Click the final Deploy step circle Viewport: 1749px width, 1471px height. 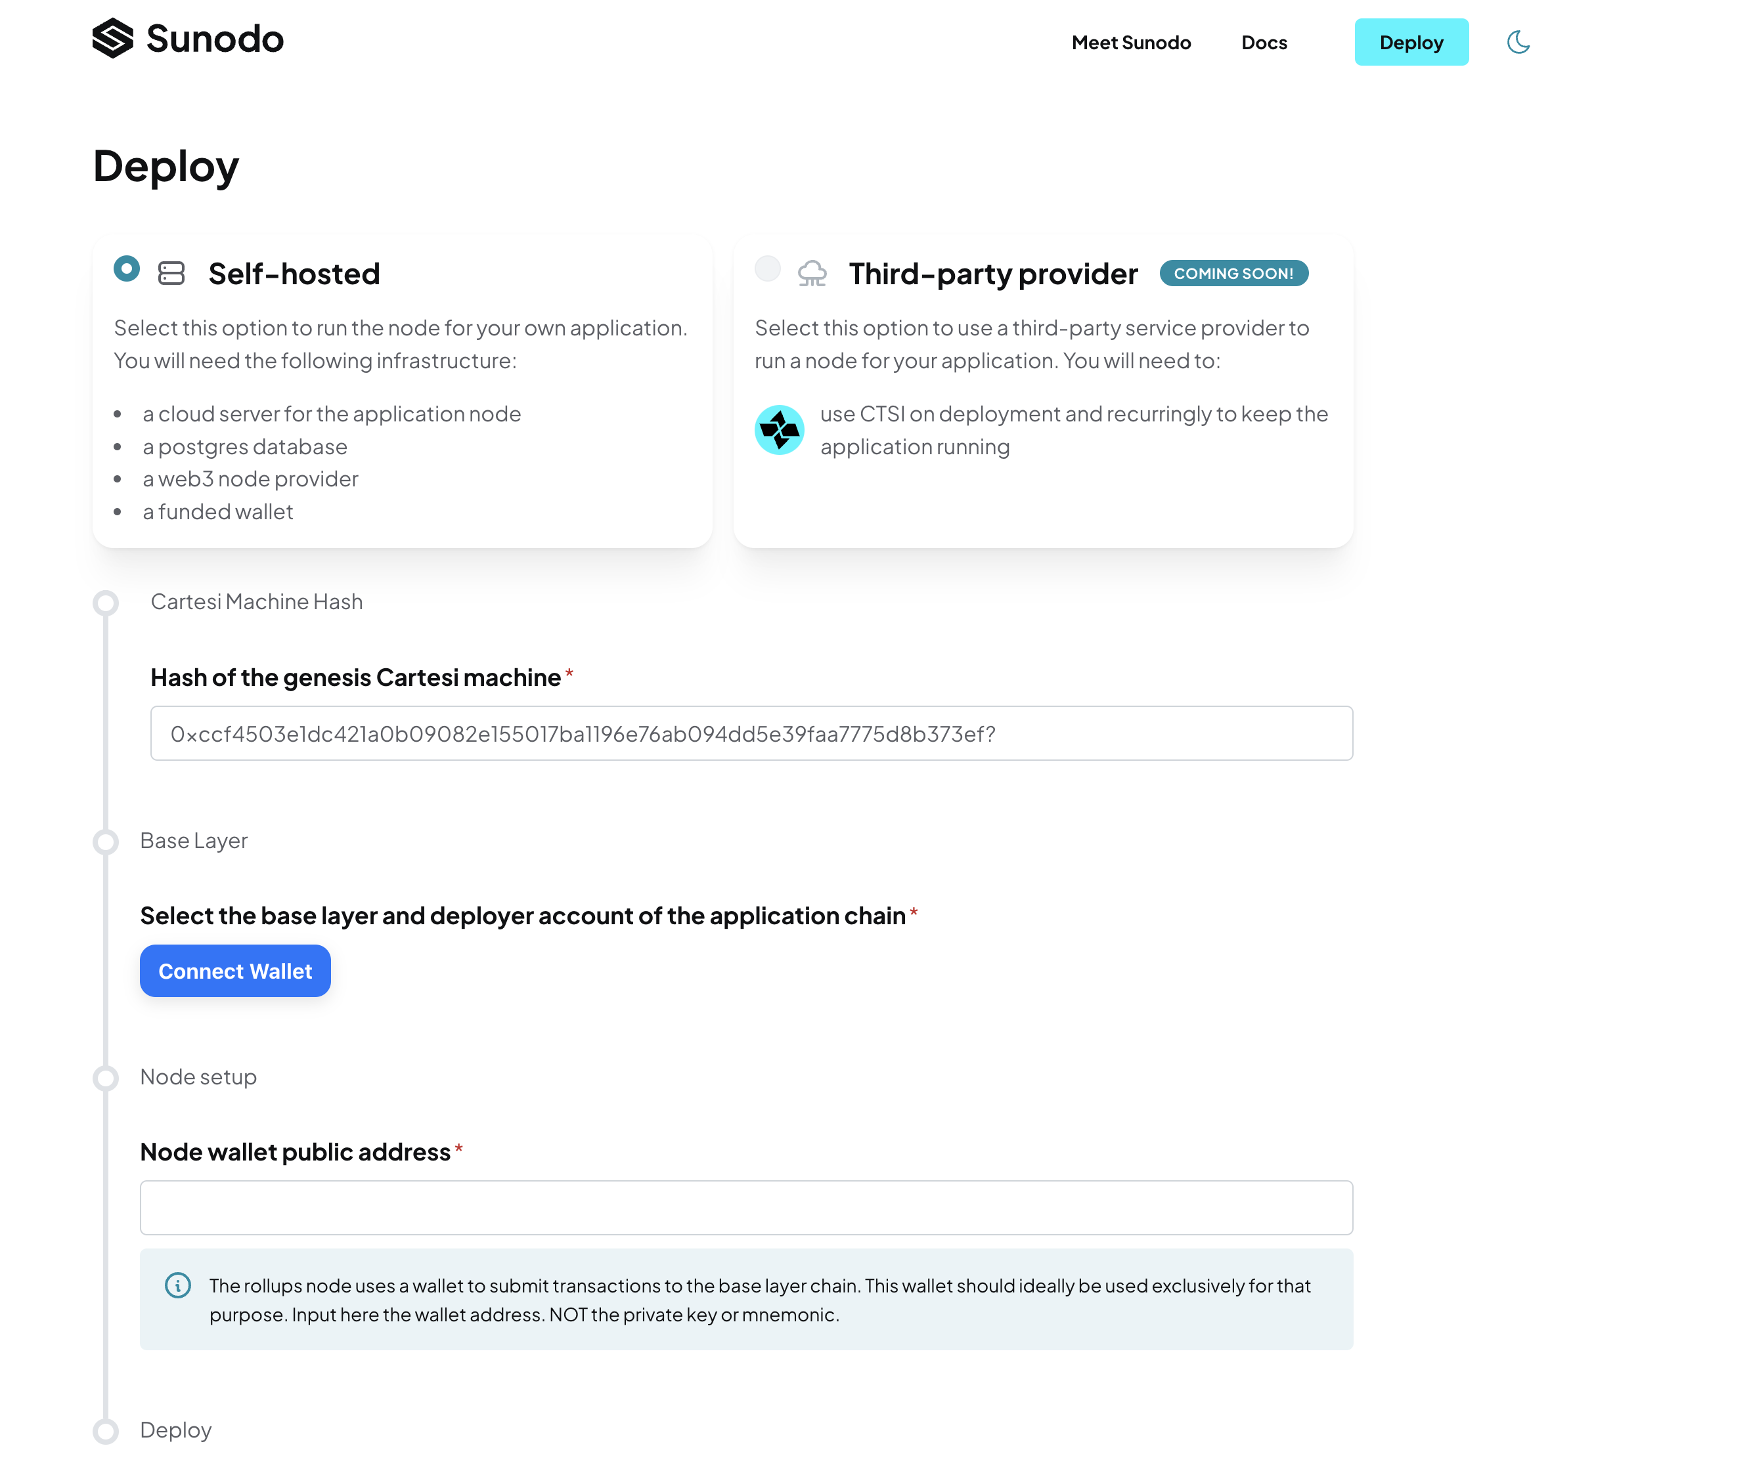coord(106,1431)
